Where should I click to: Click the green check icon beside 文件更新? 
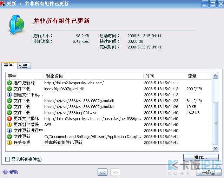tap(9, 137)
